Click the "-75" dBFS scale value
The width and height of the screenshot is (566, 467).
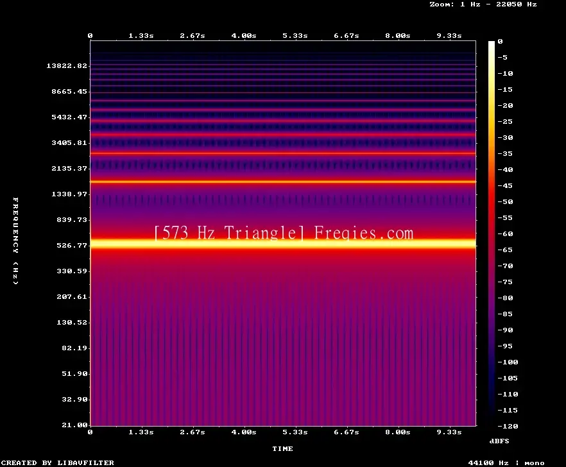(x=505, y=282)
